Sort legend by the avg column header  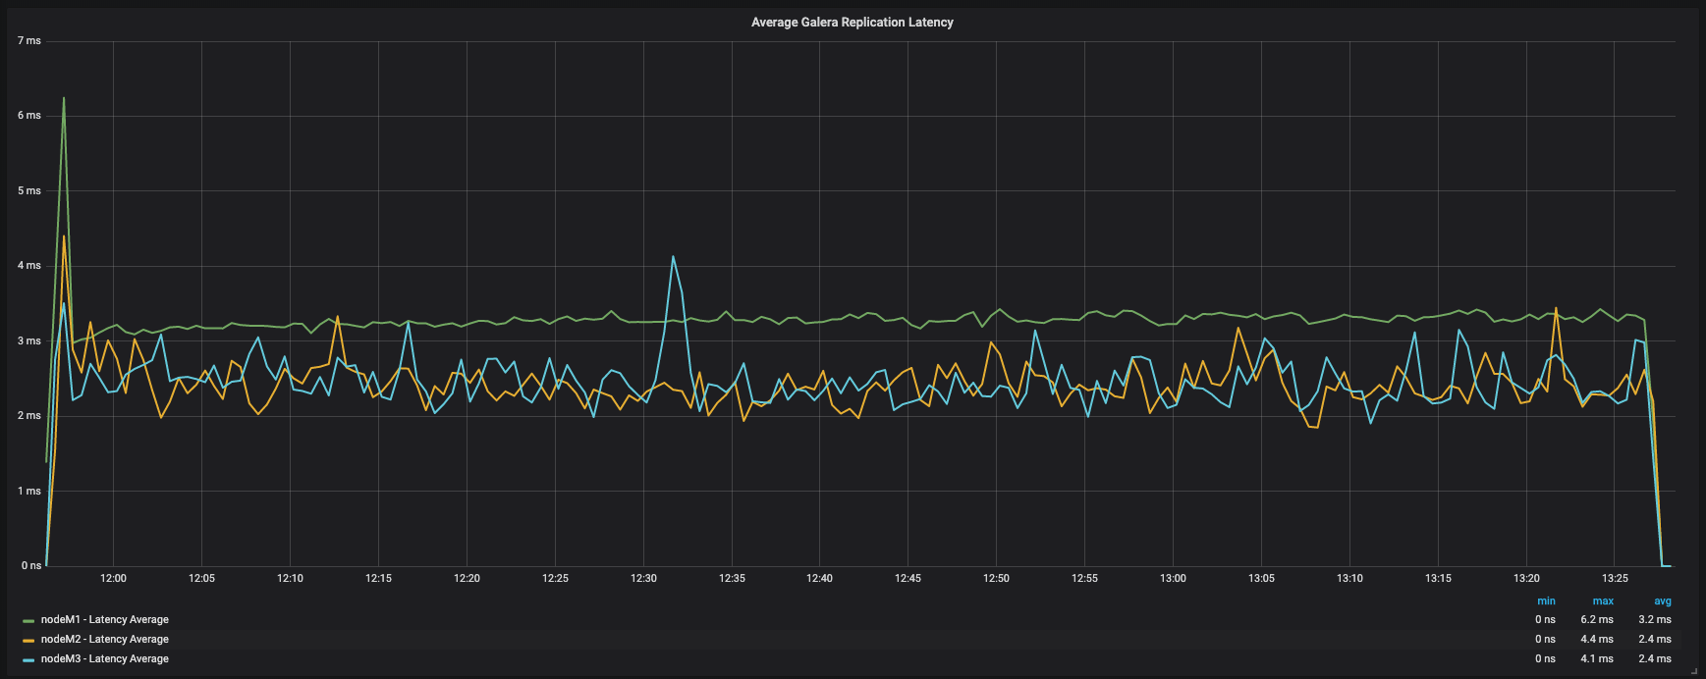tap(1662, 601)
